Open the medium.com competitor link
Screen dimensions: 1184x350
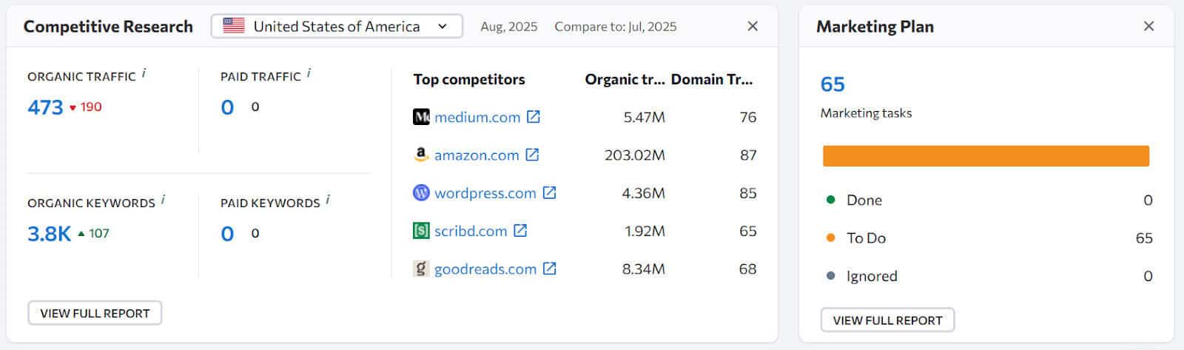click(477, 117)
